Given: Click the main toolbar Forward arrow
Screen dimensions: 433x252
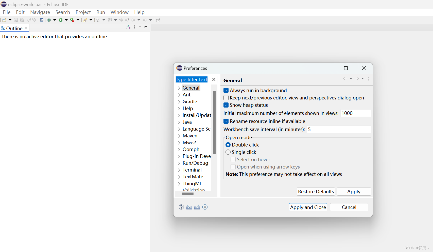Looking at the screenshot, I should pyautogui.click(x=145, y=20).
